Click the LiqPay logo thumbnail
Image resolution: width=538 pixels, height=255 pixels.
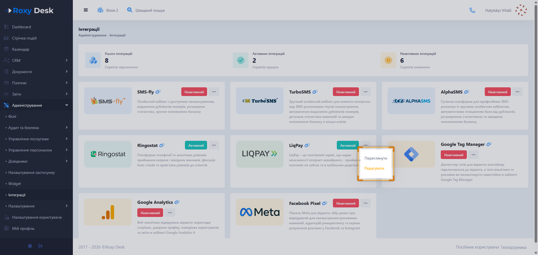point(260,154)
